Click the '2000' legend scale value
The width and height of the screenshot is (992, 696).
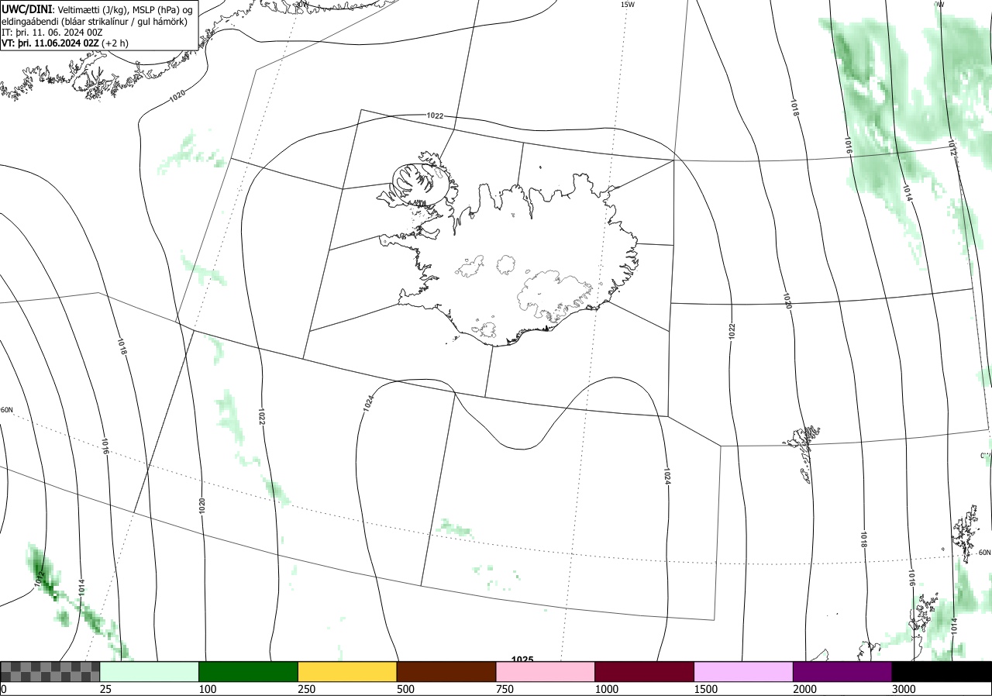pyautogui.click(x=805, y=689)
